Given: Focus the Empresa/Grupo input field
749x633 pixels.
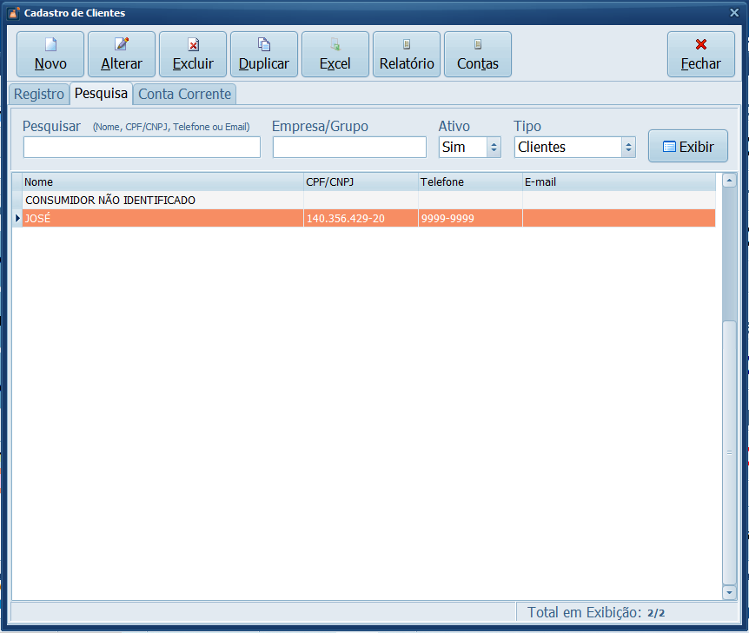Looking at the screenshot, I should click(349, 147).
